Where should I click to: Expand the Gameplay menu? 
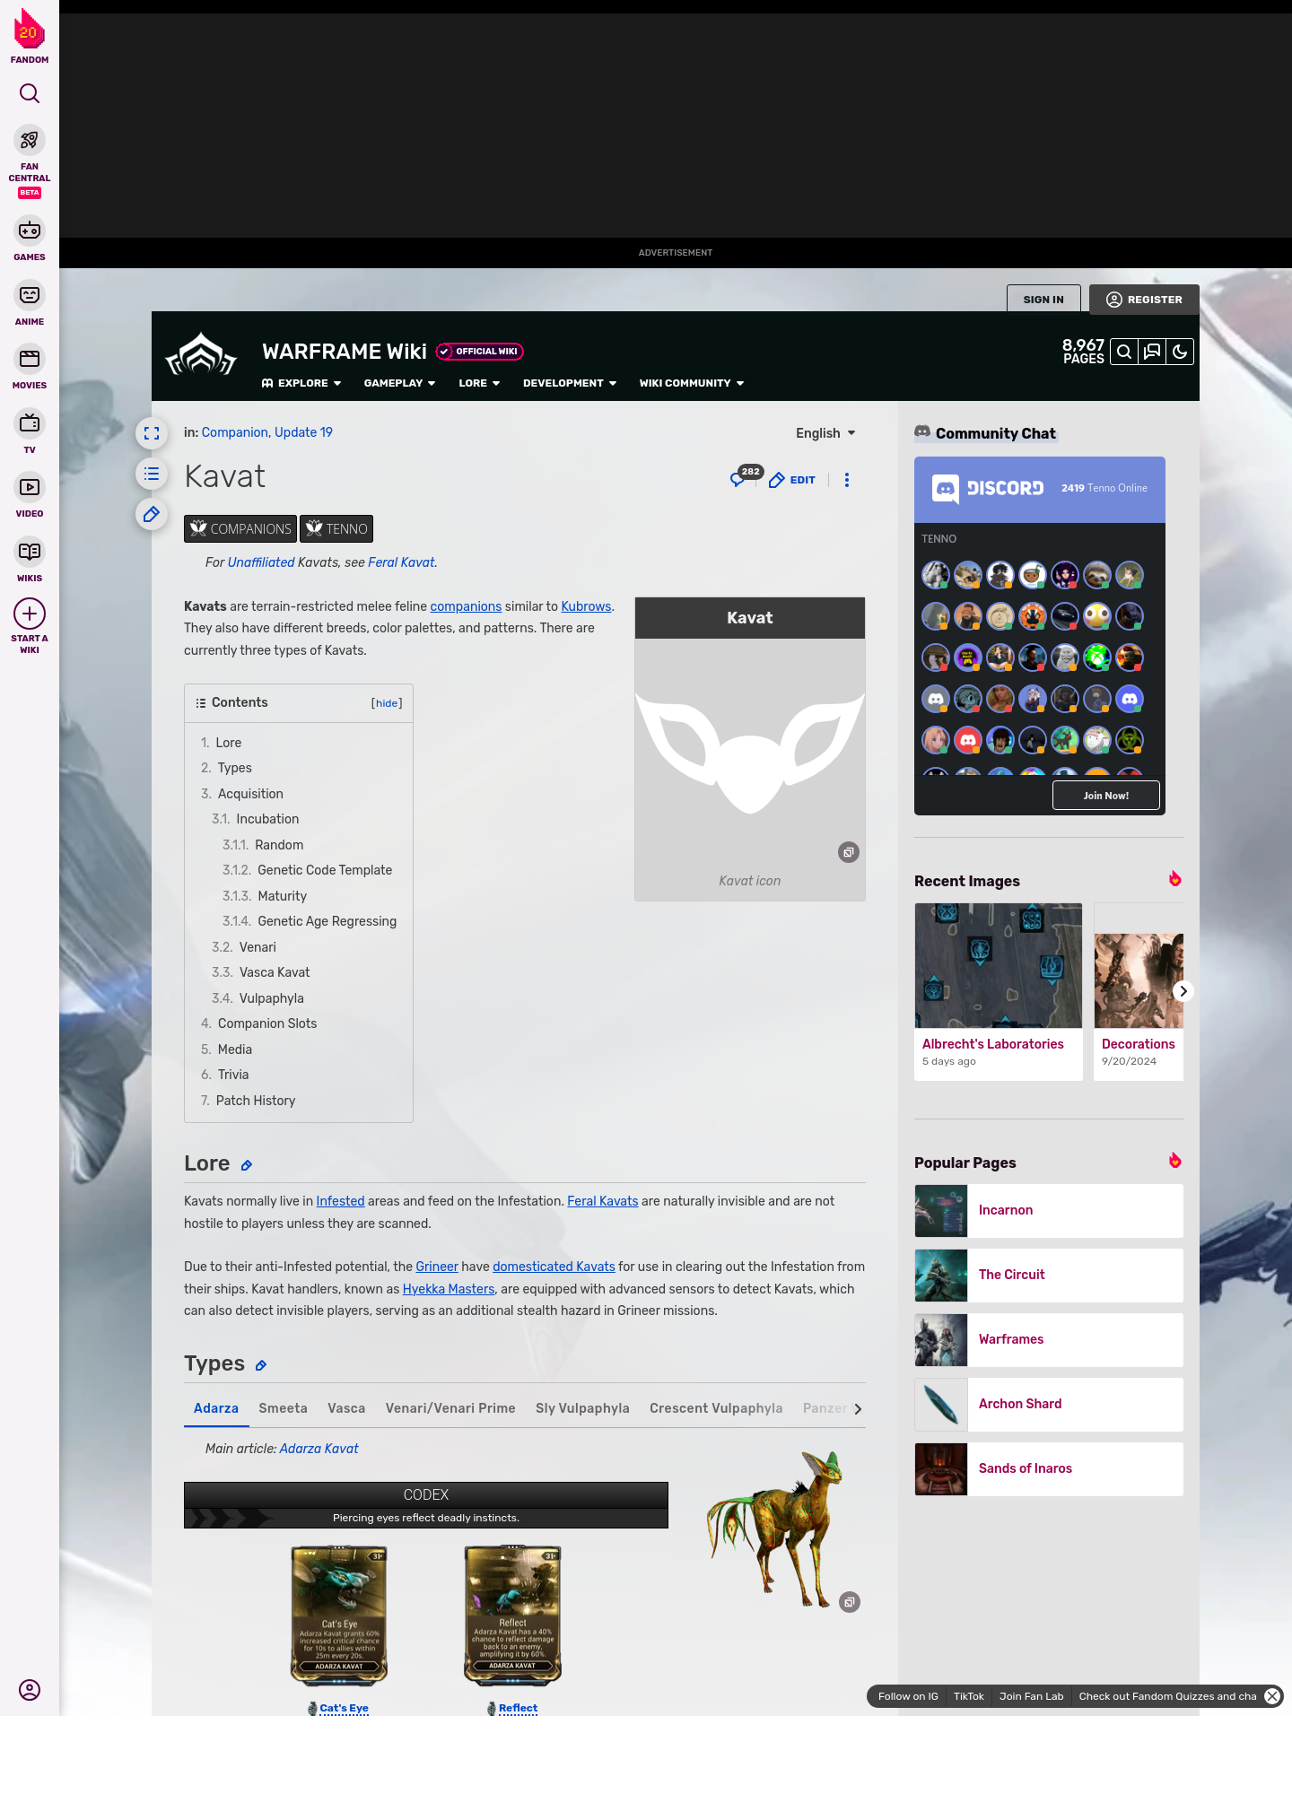pyautogui.click(x=399, y=383)
